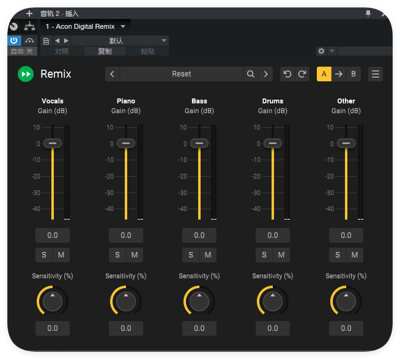Solo the Vocals stem

tap(44, 255)
